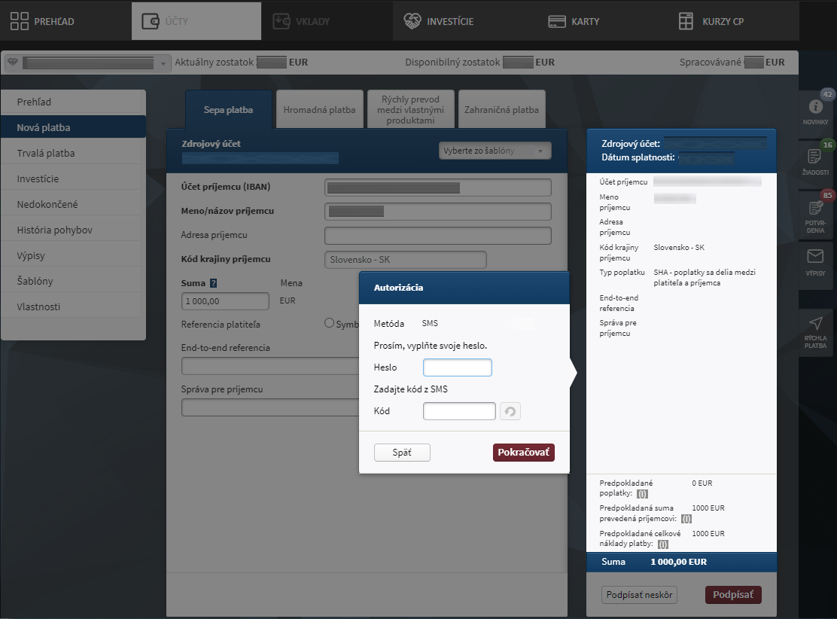Click the SMS Kód input field
This screenshot has width=837, height=619.
(x=459, y=411)
